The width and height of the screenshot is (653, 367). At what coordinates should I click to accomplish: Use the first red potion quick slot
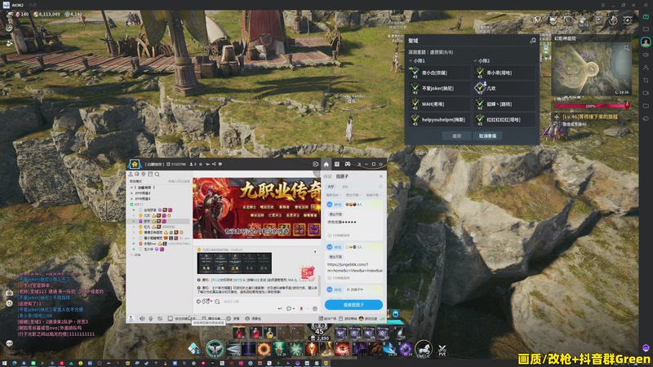click(239, 333)
